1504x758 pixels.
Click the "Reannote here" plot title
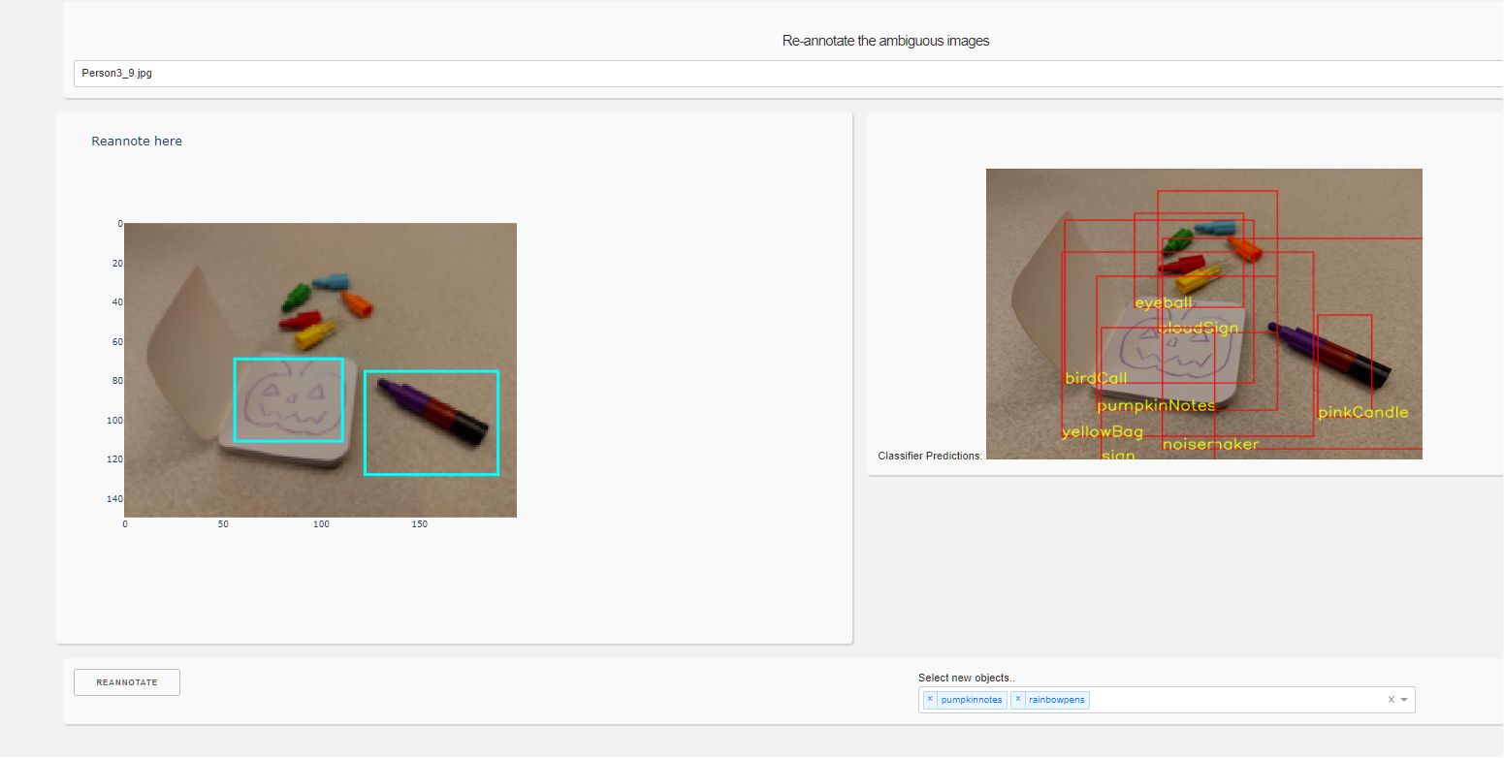(x=137, y=142)
